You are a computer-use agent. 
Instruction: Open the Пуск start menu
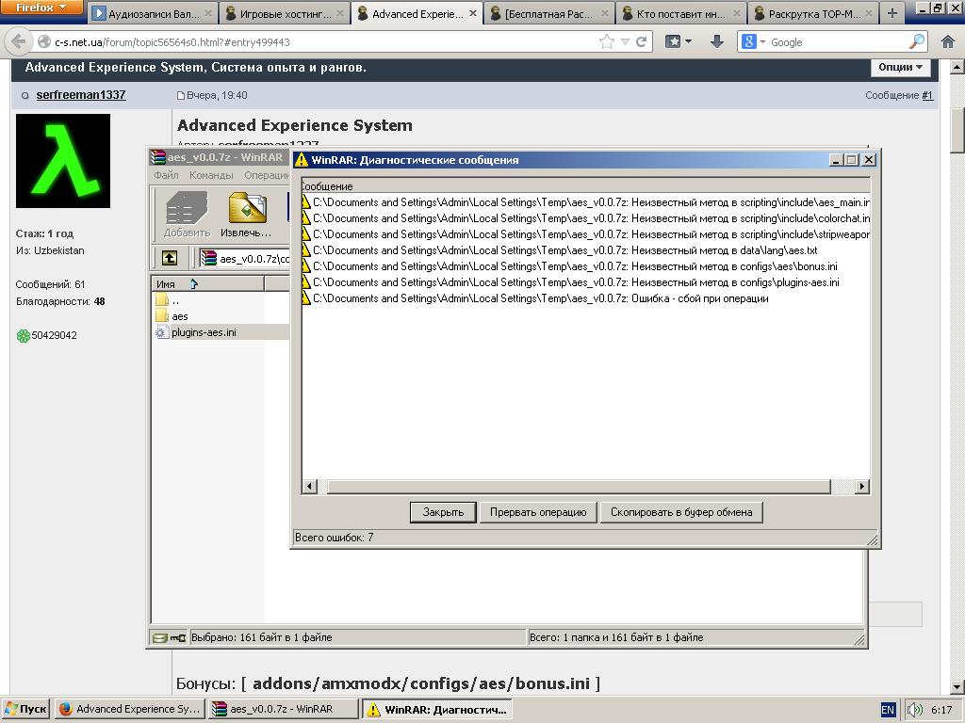pos(25,709)
